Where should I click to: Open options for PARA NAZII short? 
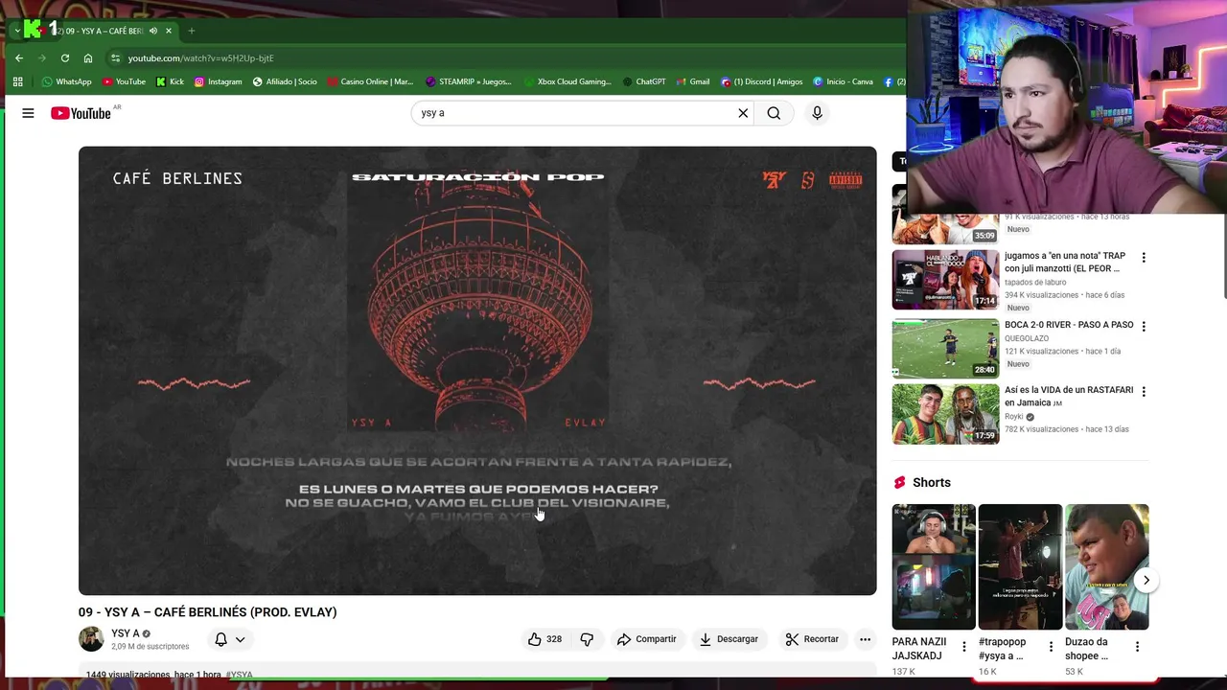point(964,647)
